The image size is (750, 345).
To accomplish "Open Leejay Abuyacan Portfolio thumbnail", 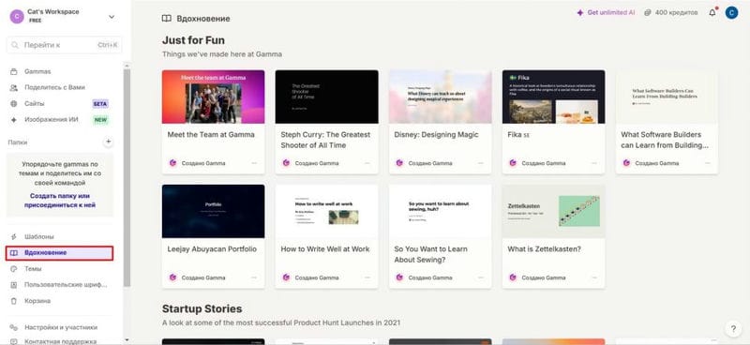I will (214, 211).
